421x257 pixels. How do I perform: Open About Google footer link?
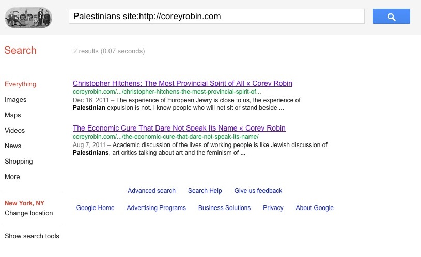click(x=315, y=208)
